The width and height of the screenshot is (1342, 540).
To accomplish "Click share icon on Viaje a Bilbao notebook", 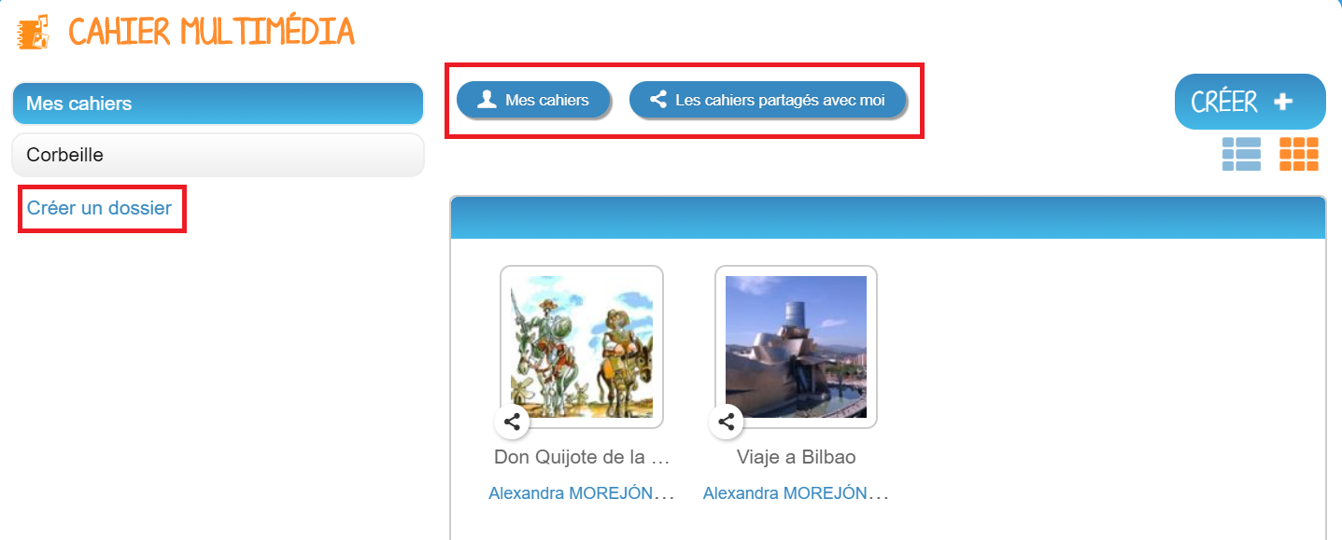I will click(x=727, y=422).
